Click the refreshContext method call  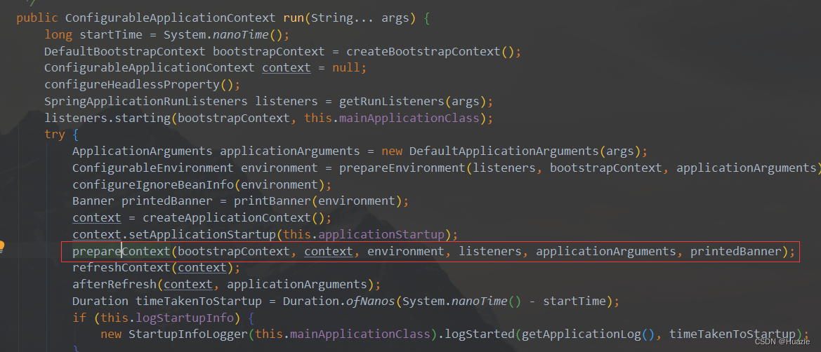pos(121,268)
